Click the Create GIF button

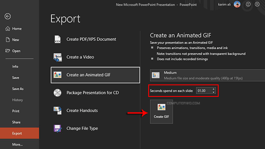161,112
